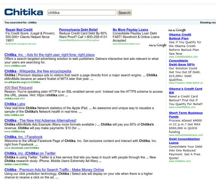Viewport: 216px width, 180px height.
Task: Click the Search button
Action: click(x=125, y=13)
